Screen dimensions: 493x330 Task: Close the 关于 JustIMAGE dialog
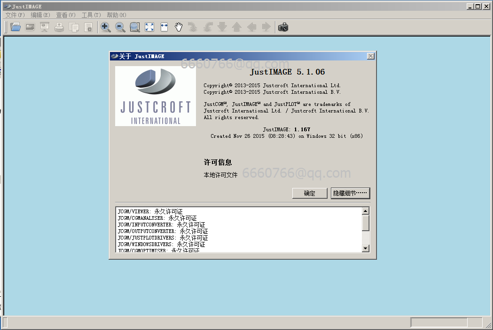(x=371, y=56)
